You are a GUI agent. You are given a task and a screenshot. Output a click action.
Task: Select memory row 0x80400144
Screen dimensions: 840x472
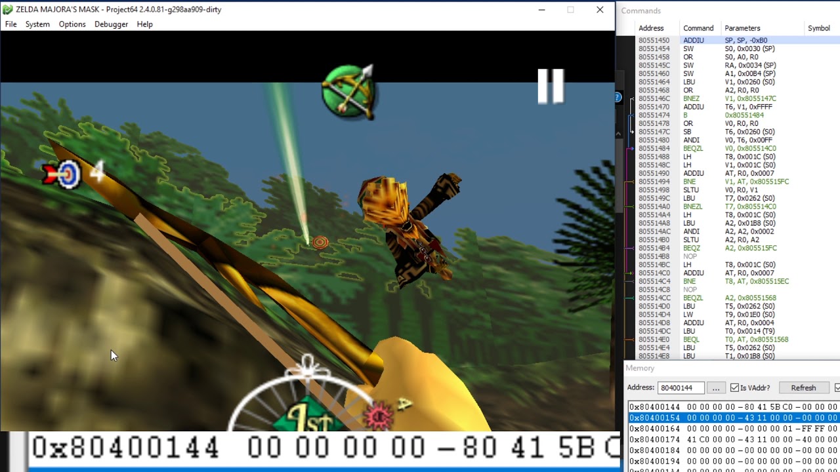(734, 407)
